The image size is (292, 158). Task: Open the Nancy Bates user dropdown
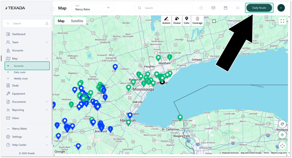tap(93, 8)
